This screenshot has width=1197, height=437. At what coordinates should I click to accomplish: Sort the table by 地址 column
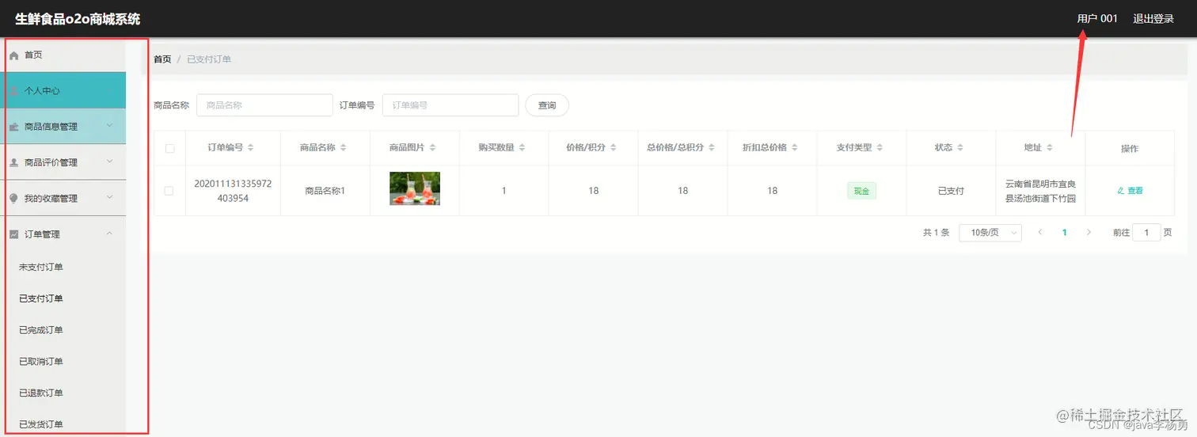coord(1050,148)
